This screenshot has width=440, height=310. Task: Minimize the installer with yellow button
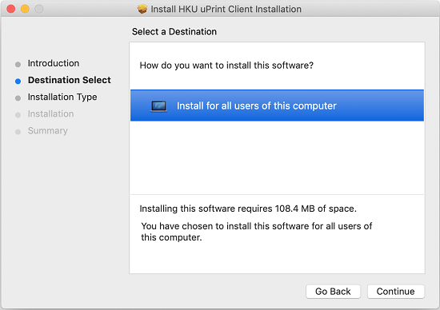(25, 9)
